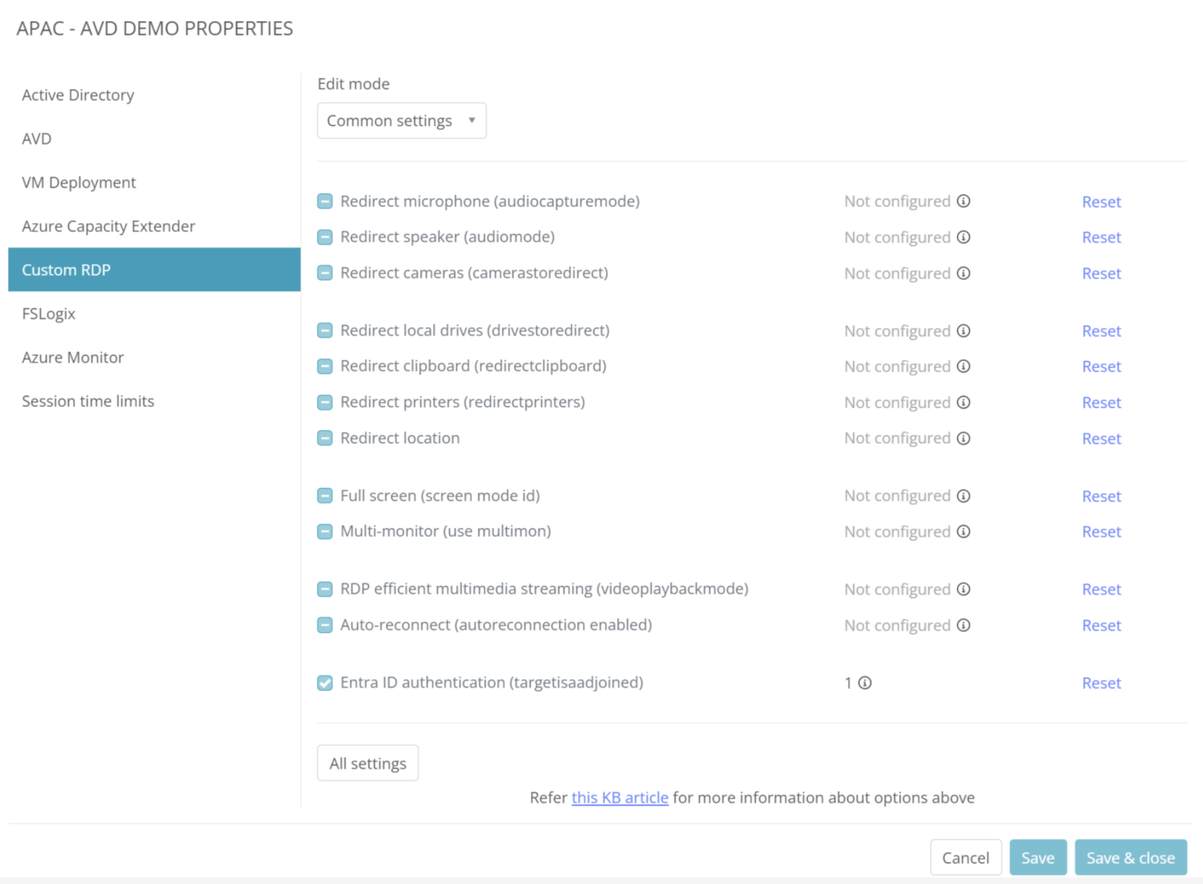Click info icon for Multi-monitor setting
The height and width of the screenshot is (884, 1203).
pyautogui.click(x=963, y=531)
